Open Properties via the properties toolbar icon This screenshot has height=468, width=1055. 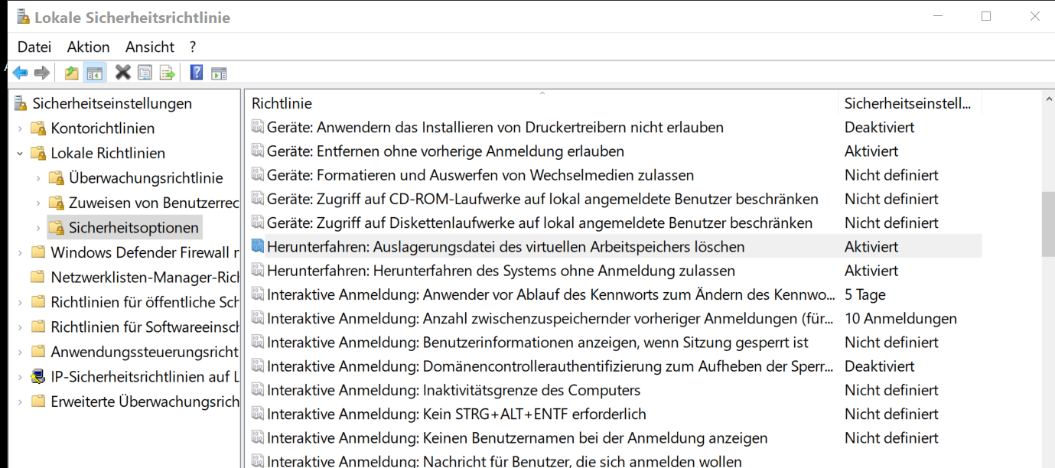(145, 72)
